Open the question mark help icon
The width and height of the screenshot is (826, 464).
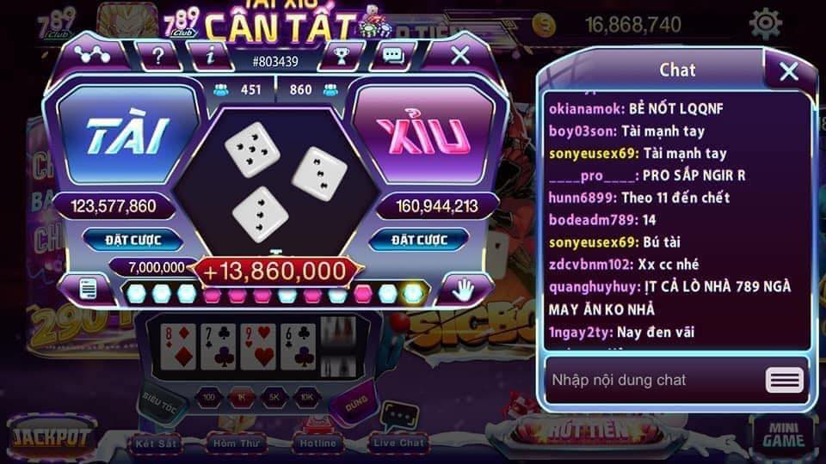coord(157,56)
